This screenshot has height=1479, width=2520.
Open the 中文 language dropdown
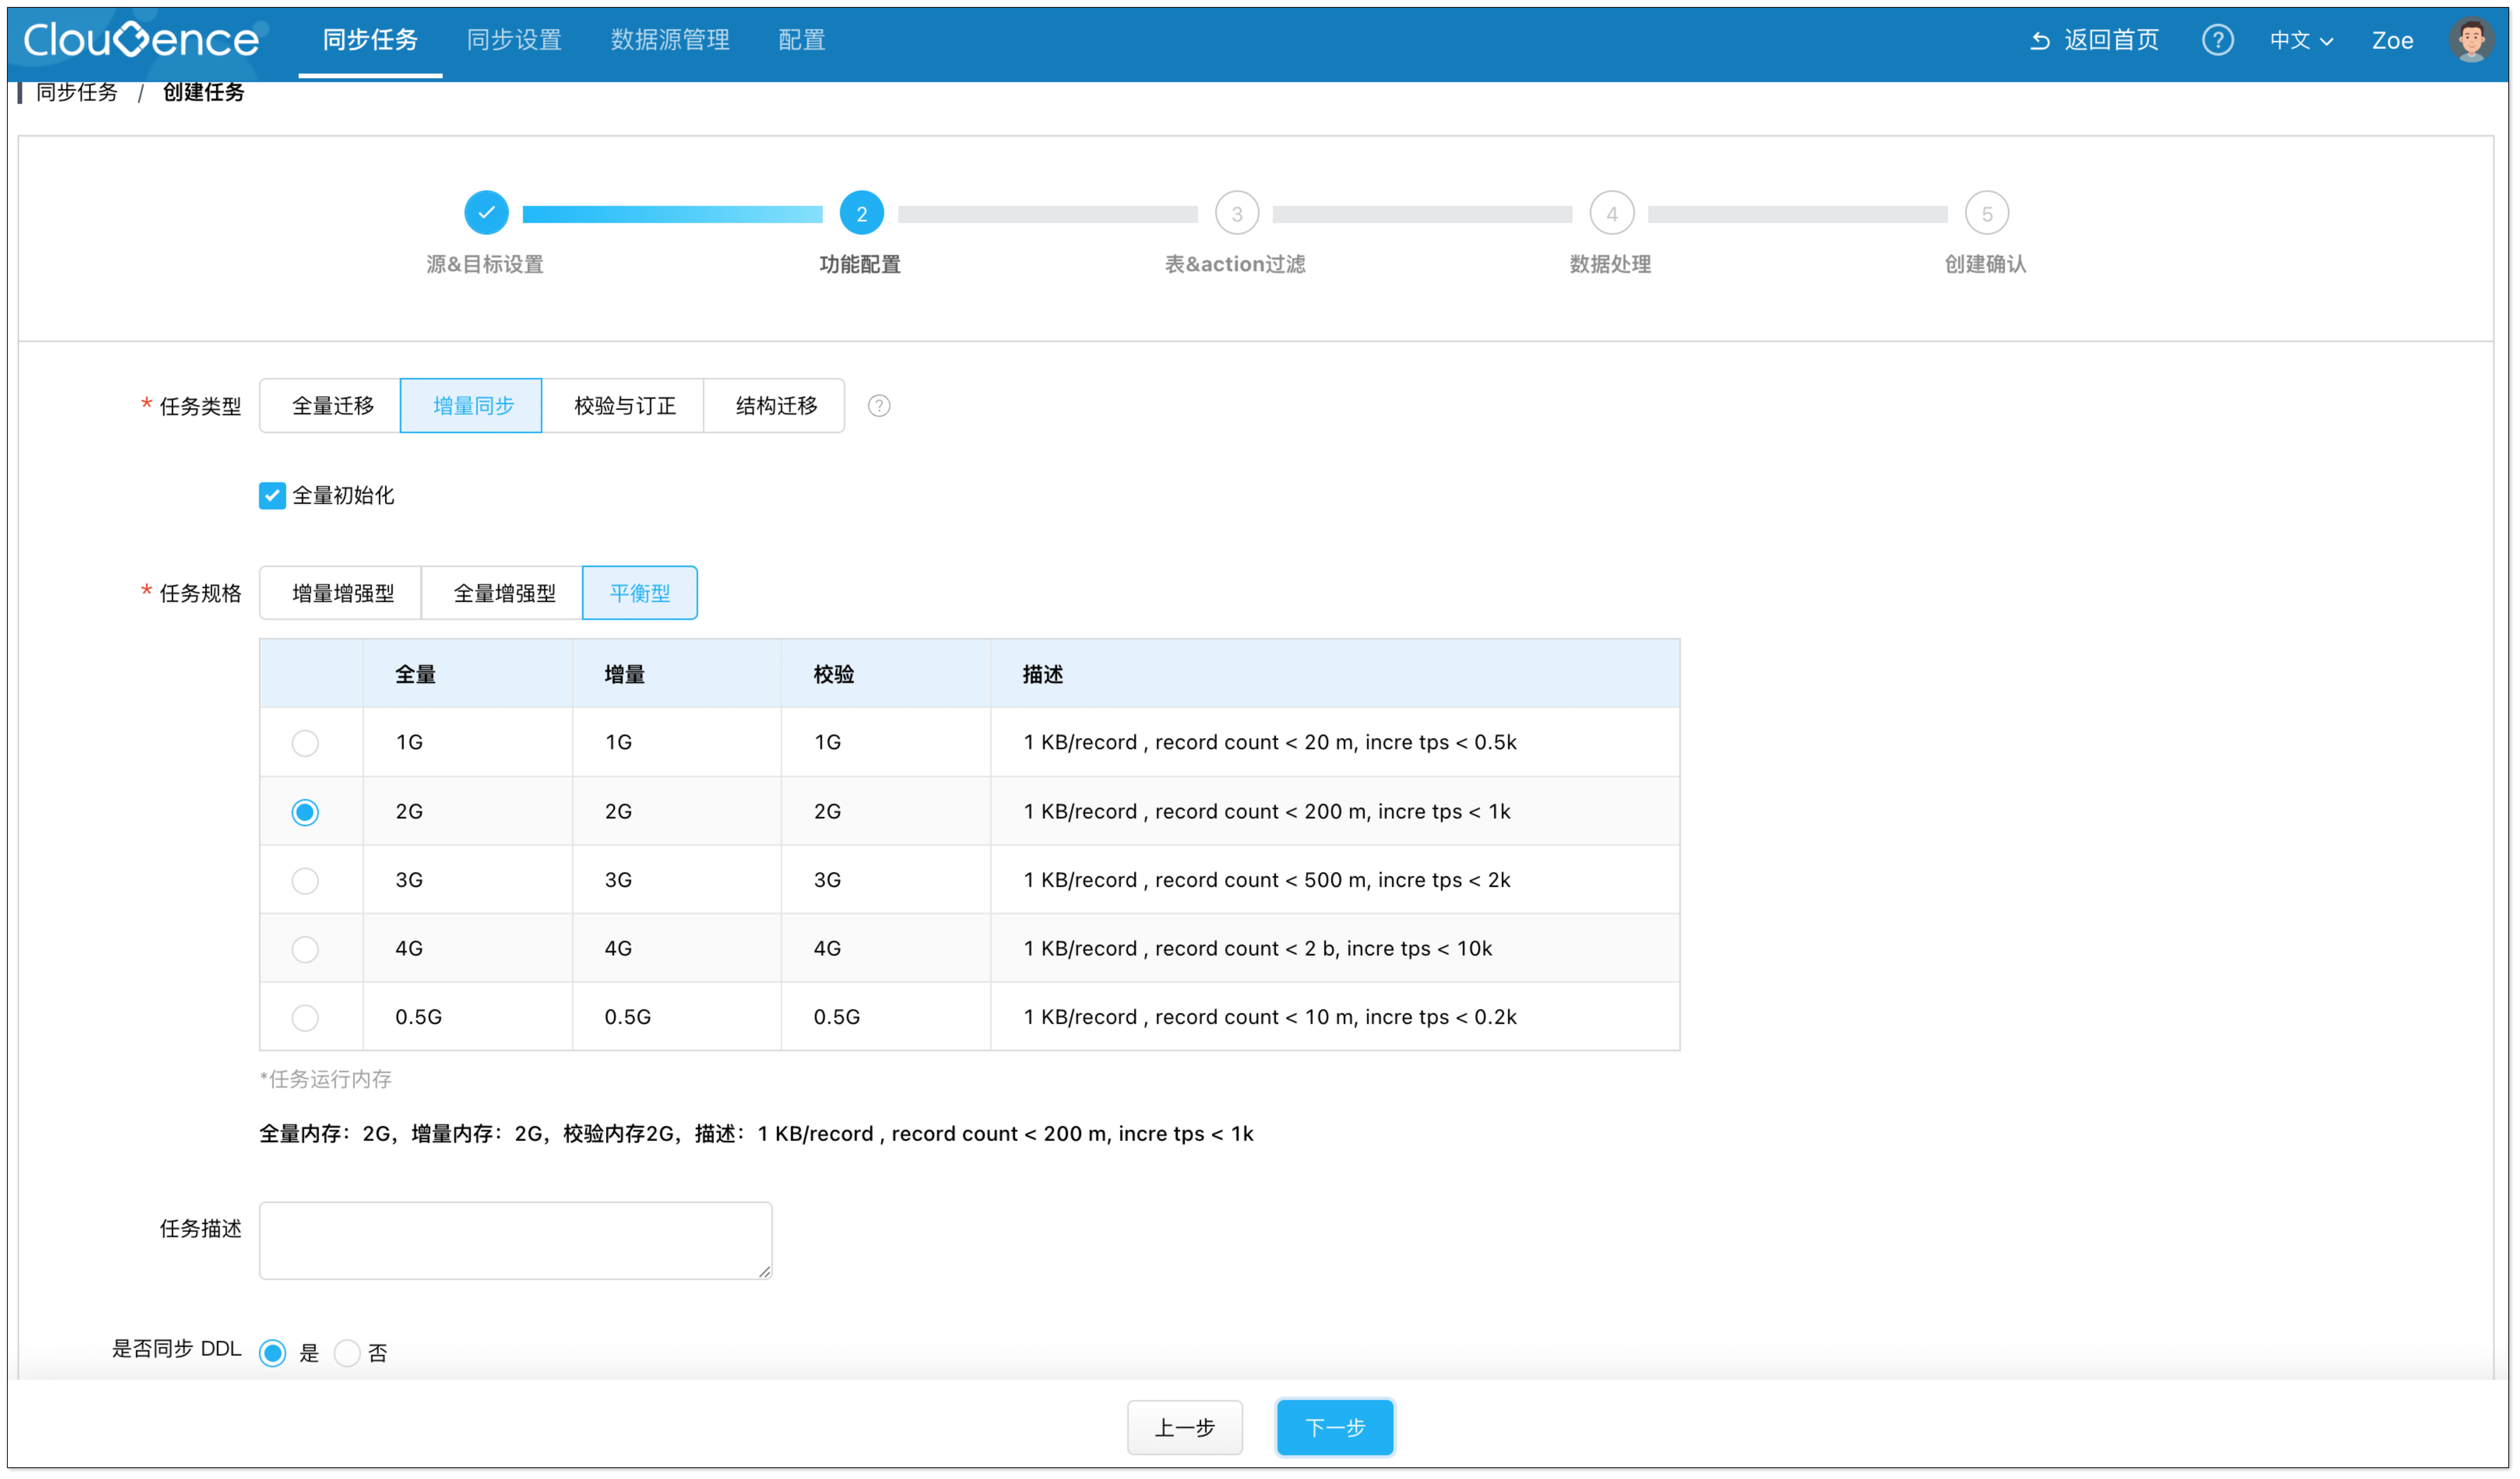[x=2300, y=40]
